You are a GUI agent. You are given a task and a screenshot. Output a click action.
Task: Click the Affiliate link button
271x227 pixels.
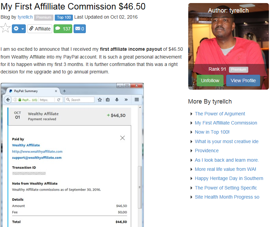40,29
